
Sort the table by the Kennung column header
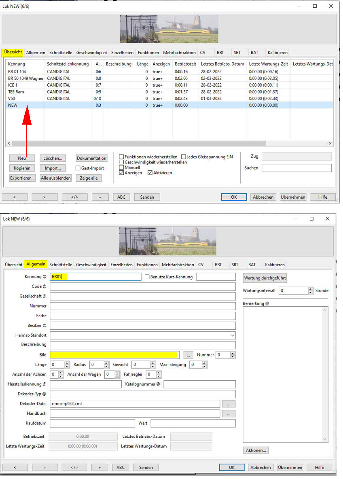click(17, 64)
